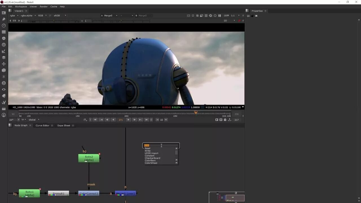
Task: Open the Merge nodes toolbar icon
Action: tap(4, 58)
